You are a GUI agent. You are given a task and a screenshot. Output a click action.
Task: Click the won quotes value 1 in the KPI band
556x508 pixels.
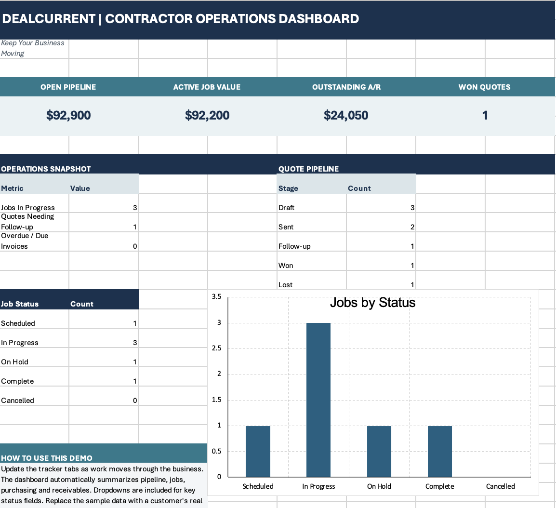485,115
